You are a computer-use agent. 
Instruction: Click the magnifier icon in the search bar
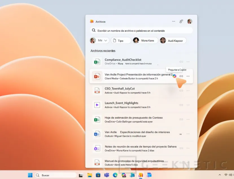coord(94,30)
